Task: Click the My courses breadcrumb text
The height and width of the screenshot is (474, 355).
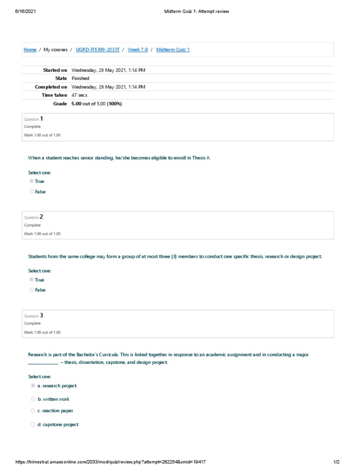Action: pyautogui.click(x=55, y=50)
